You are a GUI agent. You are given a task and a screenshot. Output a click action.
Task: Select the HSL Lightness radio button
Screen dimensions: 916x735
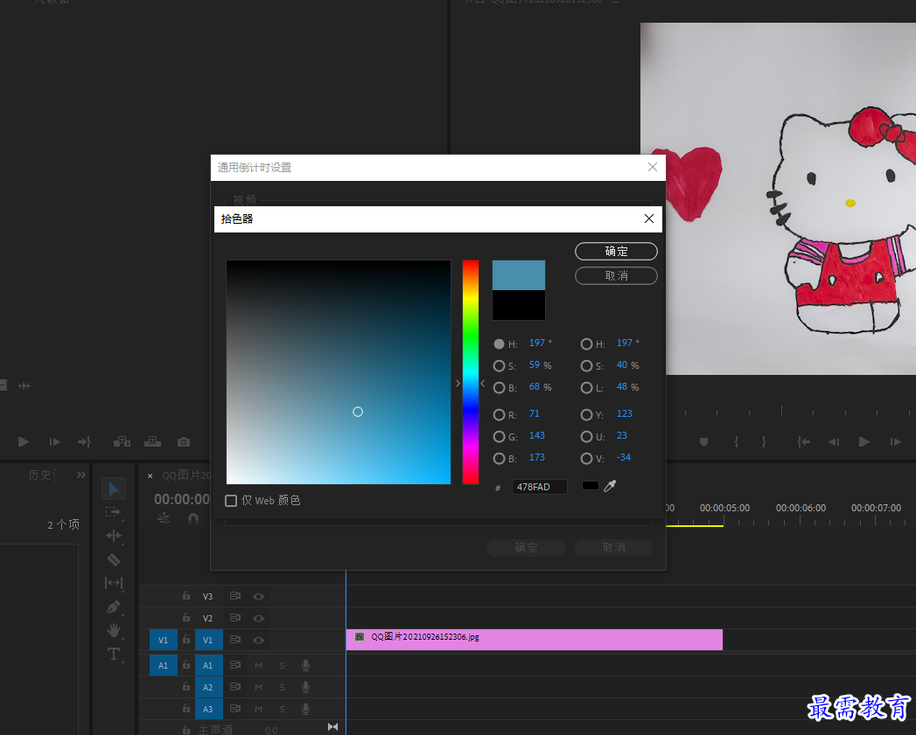click(x=586, y=388)
